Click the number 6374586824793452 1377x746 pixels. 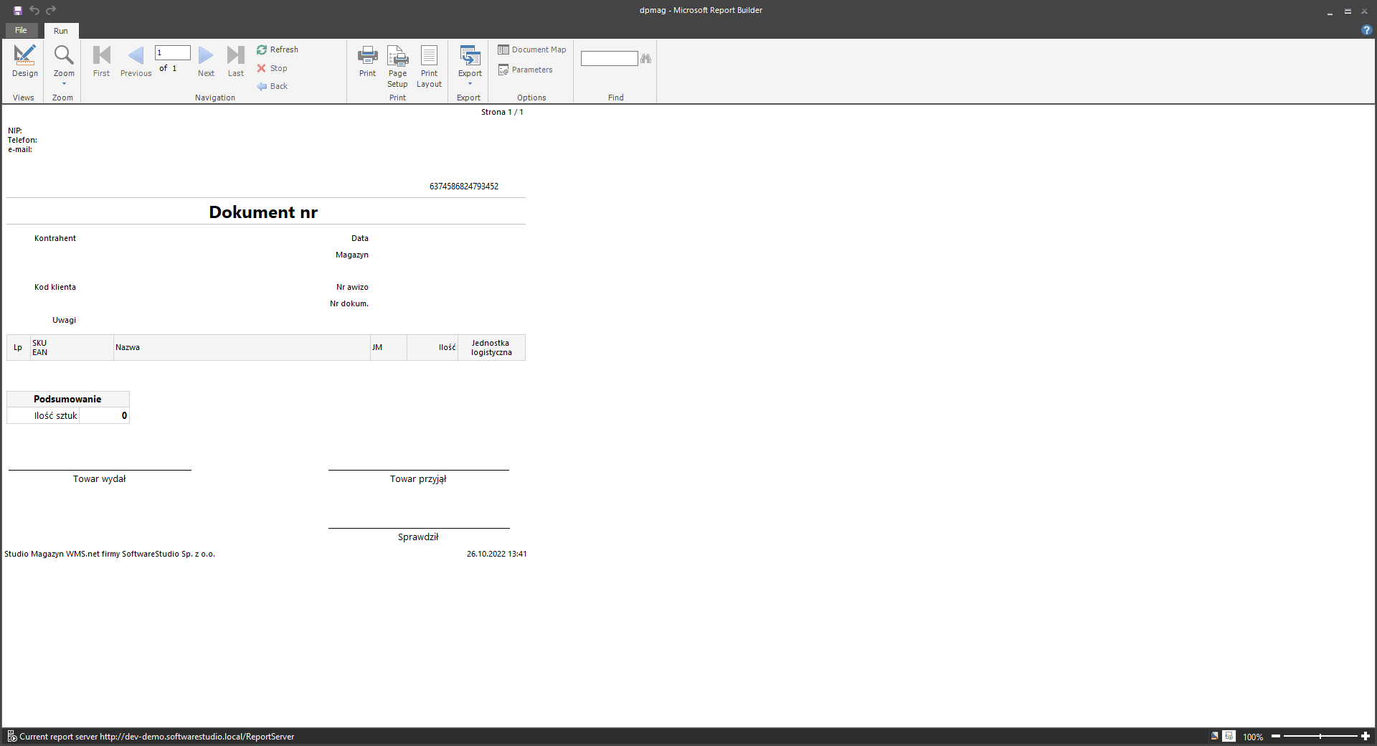click(464, 186)
